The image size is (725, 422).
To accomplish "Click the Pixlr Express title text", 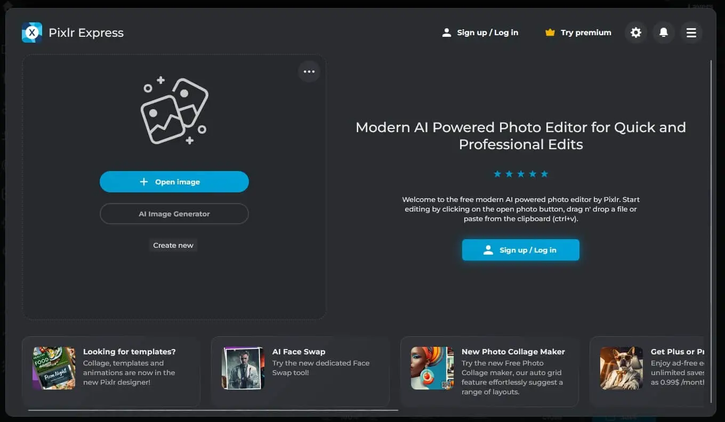I will 86,33.
